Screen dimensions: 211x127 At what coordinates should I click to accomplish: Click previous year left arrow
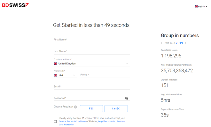tap(161, 43)
